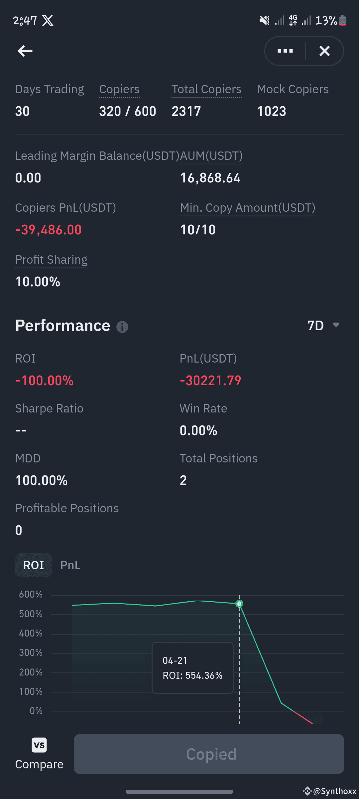Switch chart to ROI tab
This screenshot has height=799, width=359.
coord(34,565)
